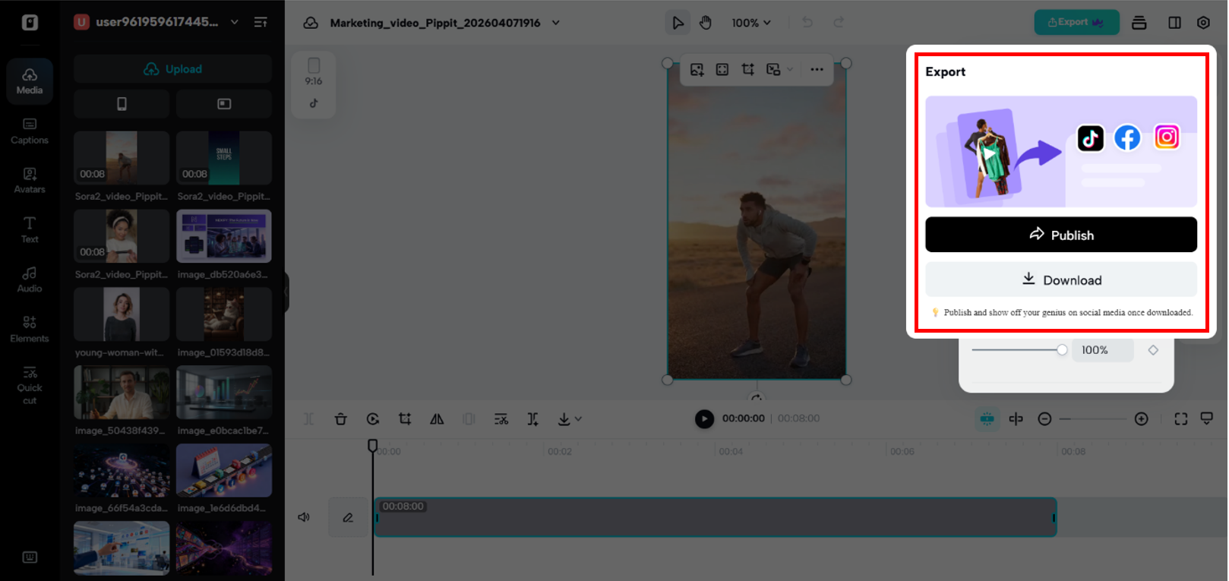The image size is (1229, 581).
Task: Click the track edit pencil icon
Action: [x=348, y=517]
